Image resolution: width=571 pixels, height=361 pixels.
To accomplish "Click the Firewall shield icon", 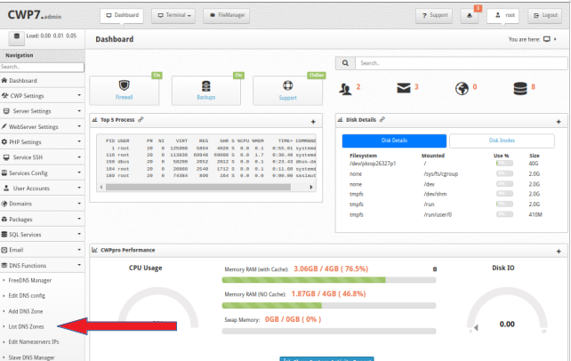I will pyautogui.click(x=125, y=85).
